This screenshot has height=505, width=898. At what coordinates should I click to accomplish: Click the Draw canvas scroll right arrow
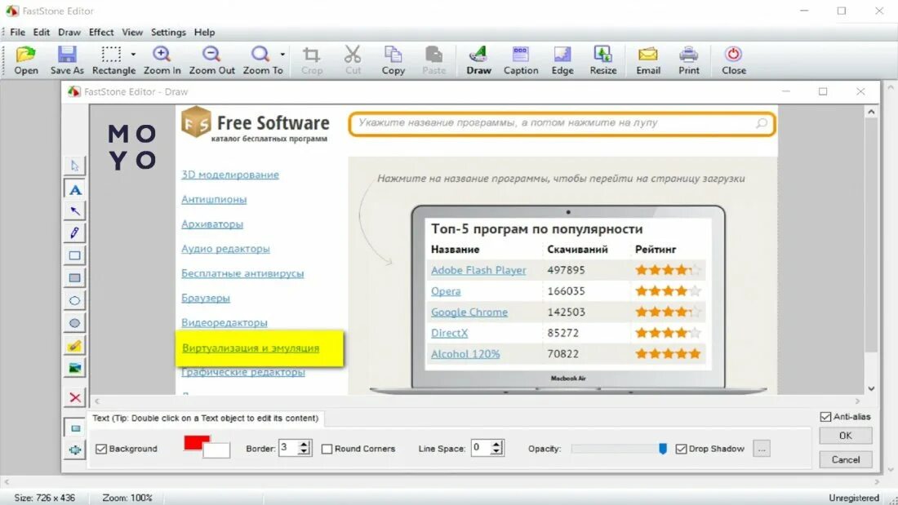857,401
